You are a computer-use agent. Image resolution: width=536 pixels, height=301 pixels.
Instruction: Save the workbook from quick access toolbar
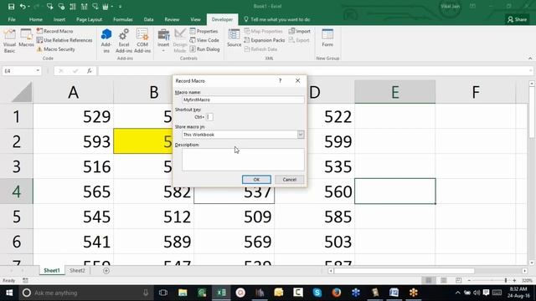11,7
